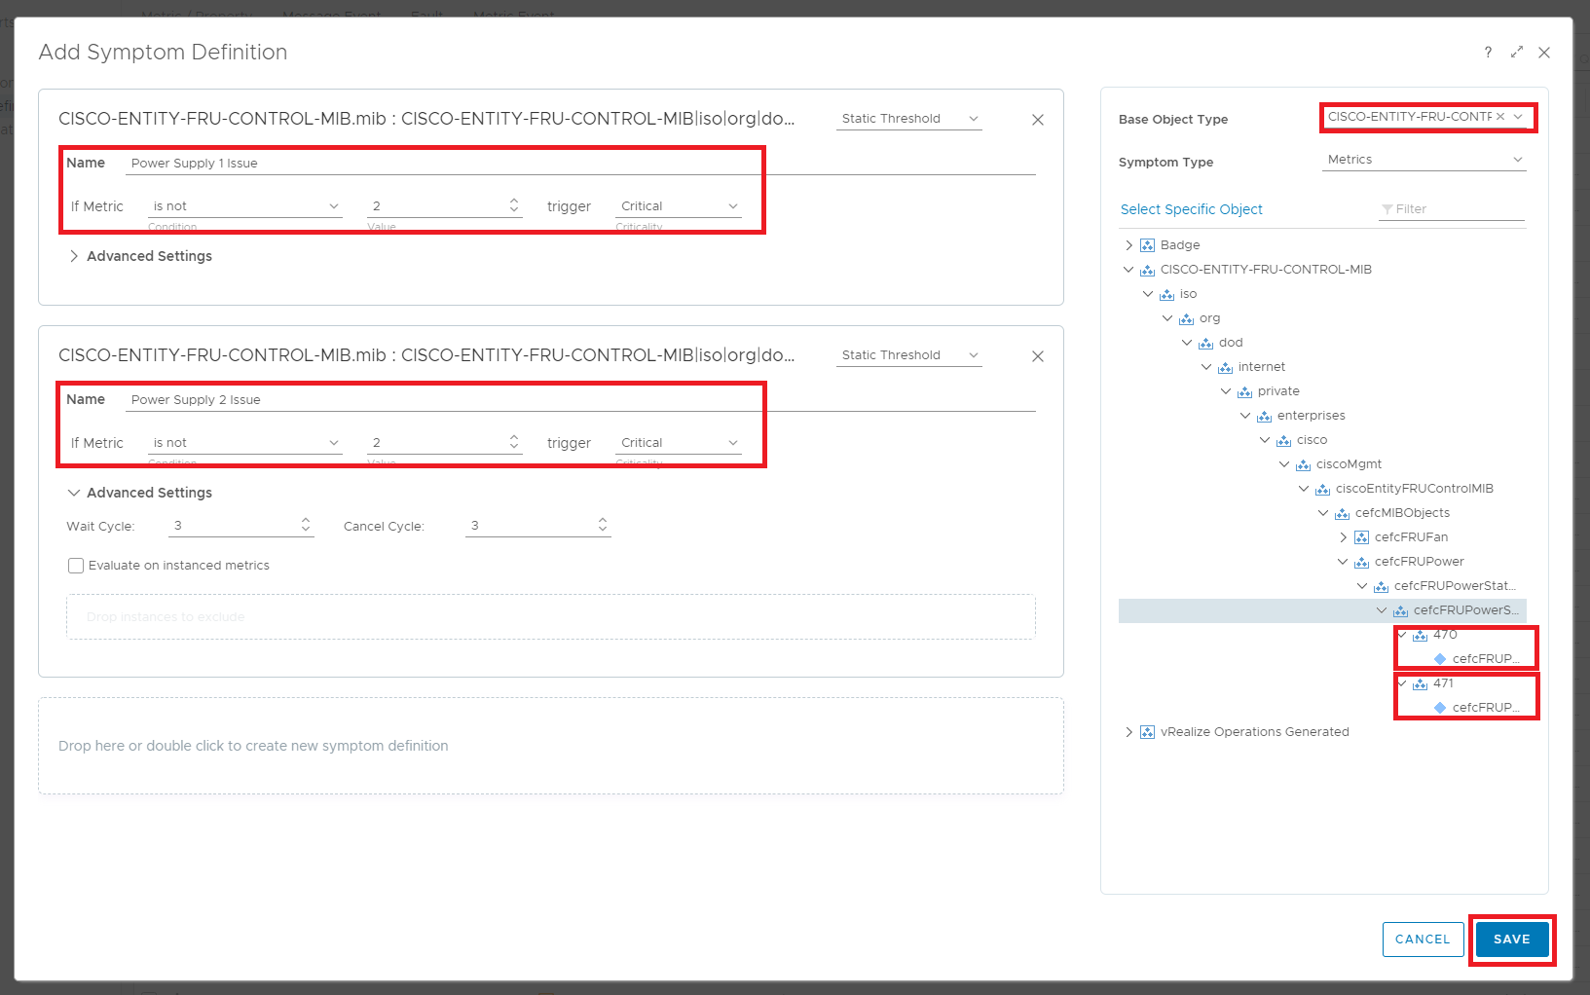Click the vRealize Operations Generated node icon

[x=1148, y=732]
